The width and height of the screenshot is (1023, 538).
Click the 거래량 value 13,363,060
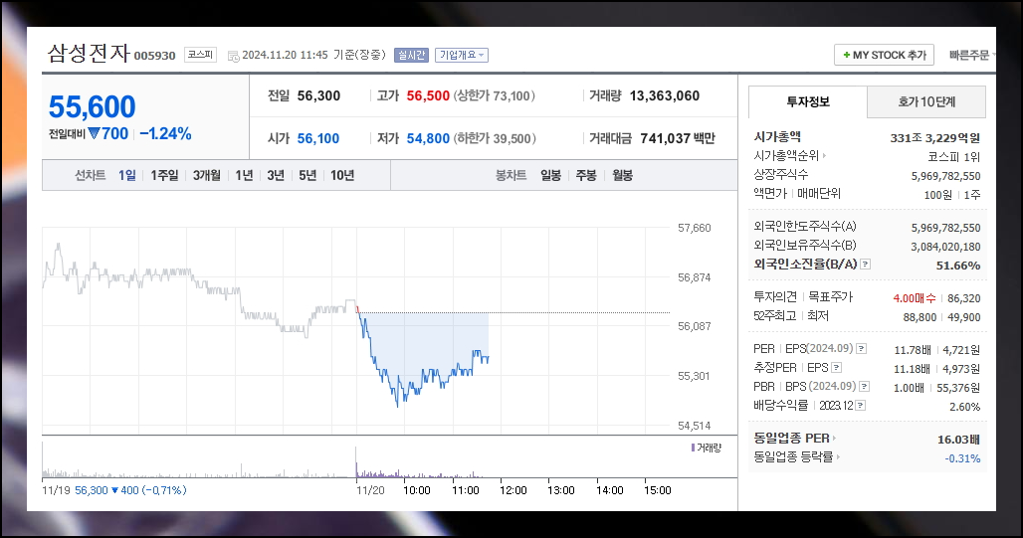pyautogui.click(x=664, y=95)
